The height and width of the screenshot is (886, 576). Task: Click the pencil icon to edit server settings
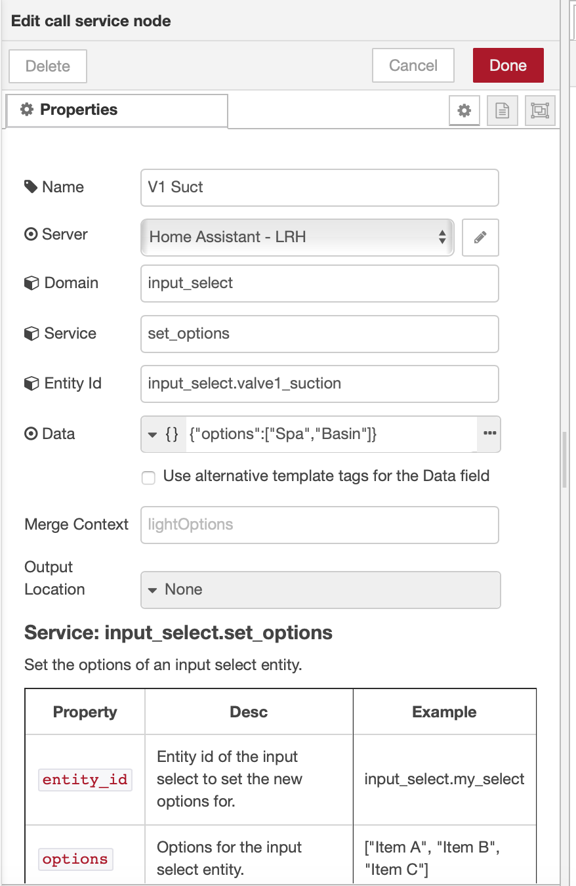pos(480,238)
